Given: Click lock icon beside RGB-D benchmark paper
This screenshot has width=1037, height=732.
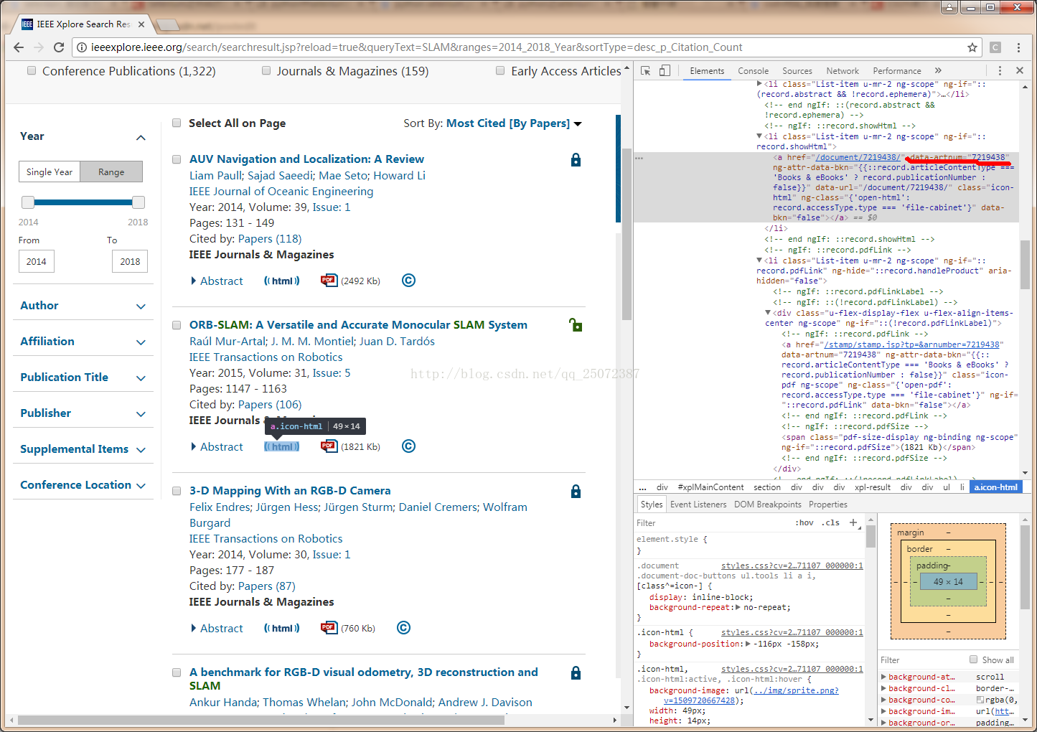Looking at the screenshot, I should pos(576,673).
